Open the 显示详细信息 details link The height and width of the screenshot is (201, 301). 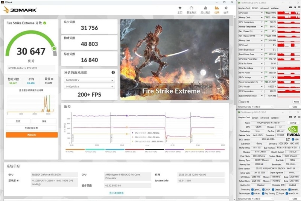pos(116,193)
